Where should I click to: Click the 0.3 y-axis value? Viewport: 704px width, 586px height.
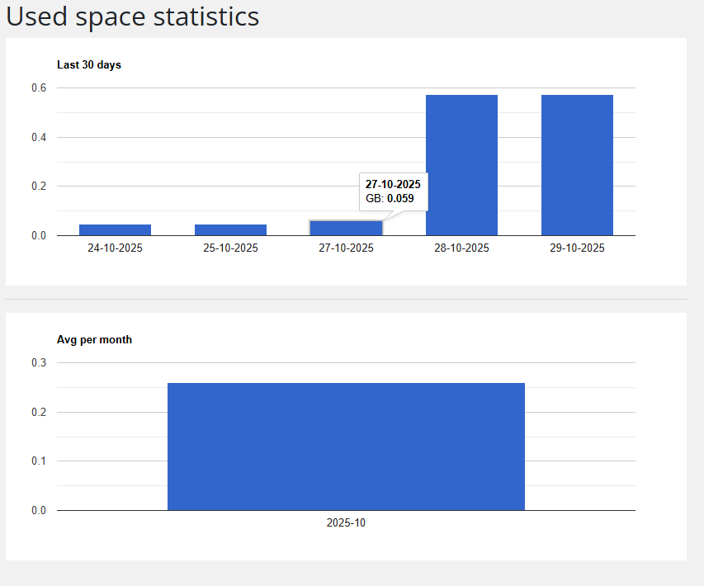pyautogui.click(x=39, y=362)
